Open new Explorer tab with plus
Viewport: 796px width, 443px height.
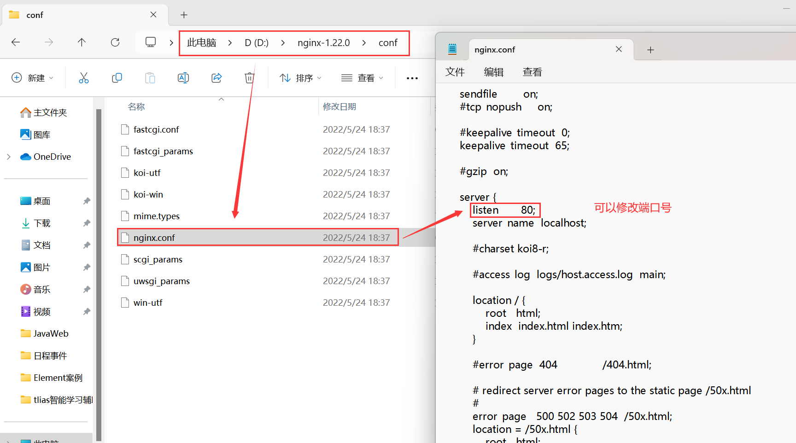pyautogui.click(x=184, y=15)
